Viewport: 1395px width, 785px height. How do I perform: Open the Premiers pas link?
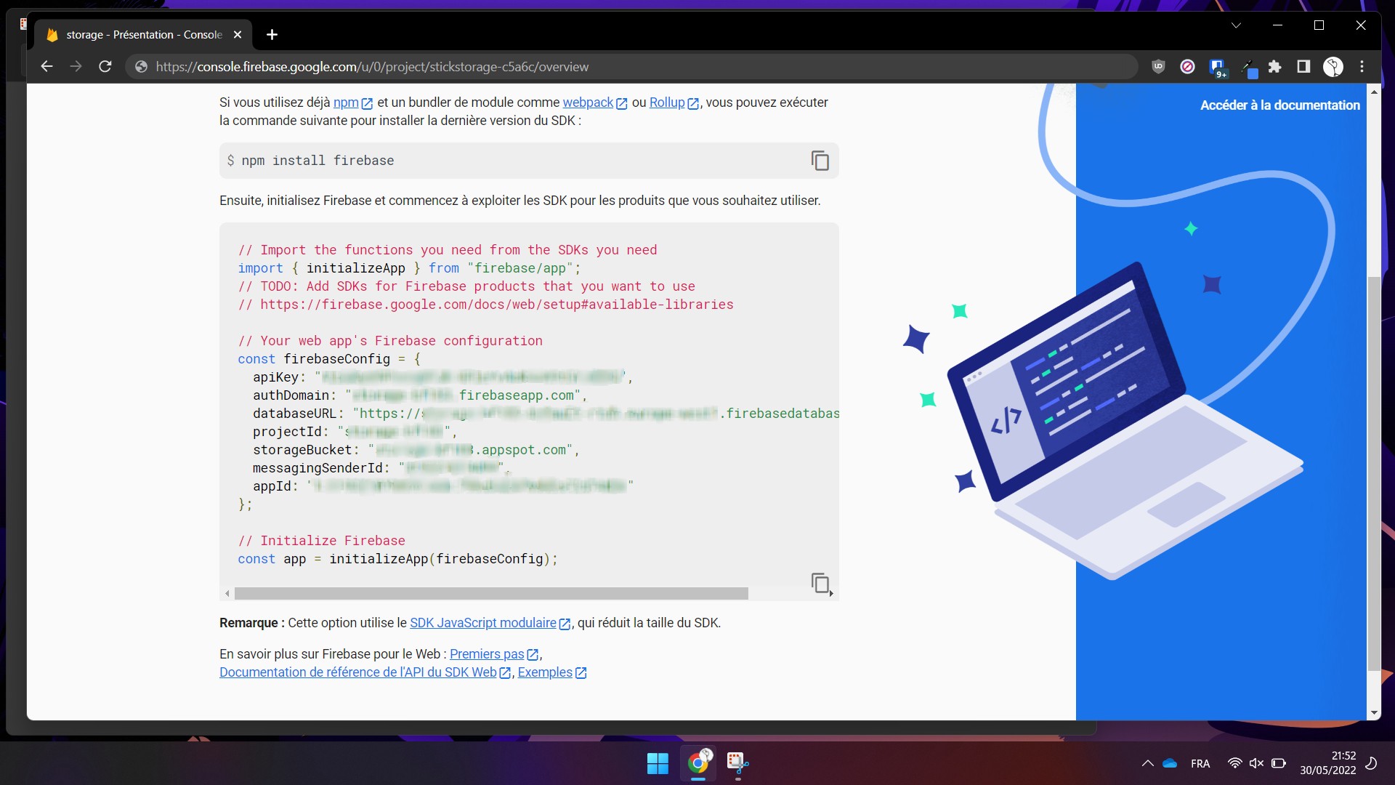click(494, 654)
